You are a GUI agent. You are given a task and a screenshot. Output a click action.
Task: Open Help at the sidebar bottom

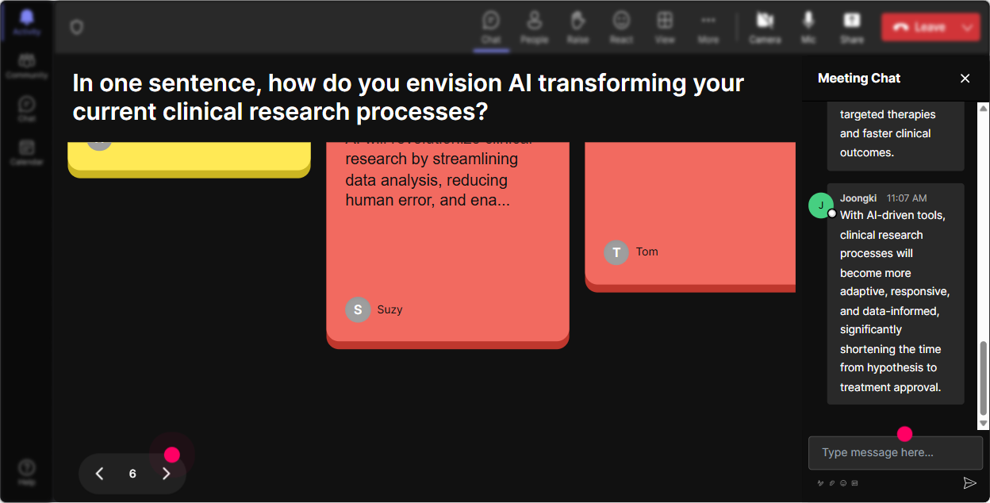point(26,473)
